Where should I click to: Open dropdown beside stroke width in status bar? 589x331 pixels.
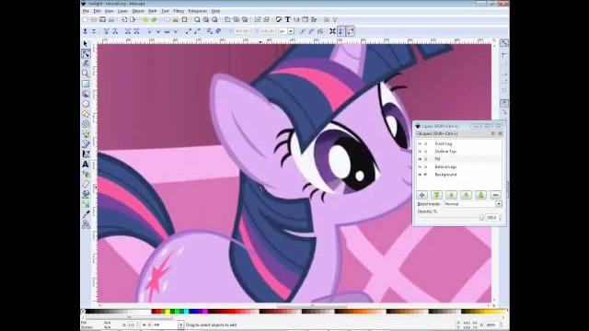pos(180,325)
